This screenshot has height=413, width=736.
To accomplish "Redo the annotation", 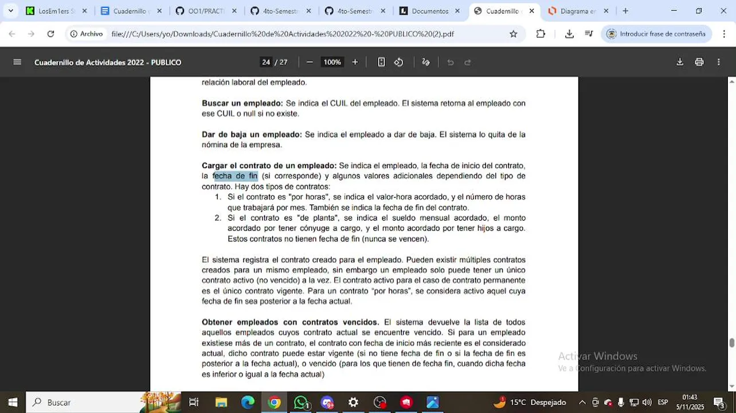I will (468, 62).
